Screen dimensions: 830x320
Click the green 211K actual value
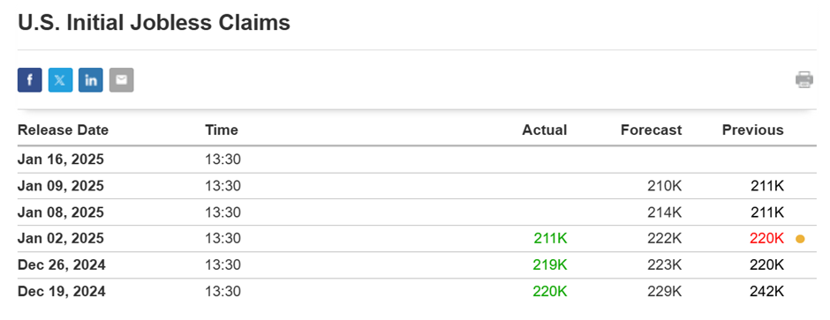(550, 239)
